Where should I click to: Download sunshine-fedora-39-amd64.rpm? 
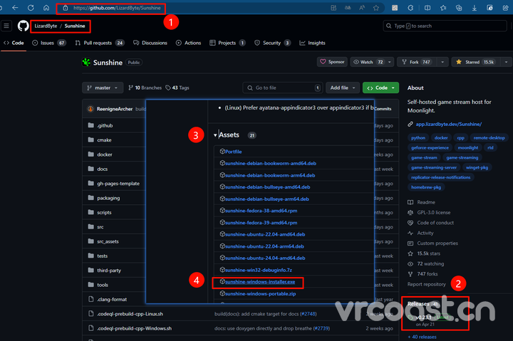(x=261, y=223)
